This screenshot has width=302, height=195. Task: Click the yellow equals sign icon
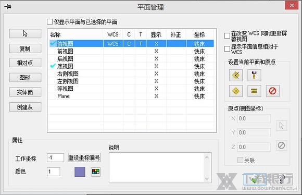[254, 91]
